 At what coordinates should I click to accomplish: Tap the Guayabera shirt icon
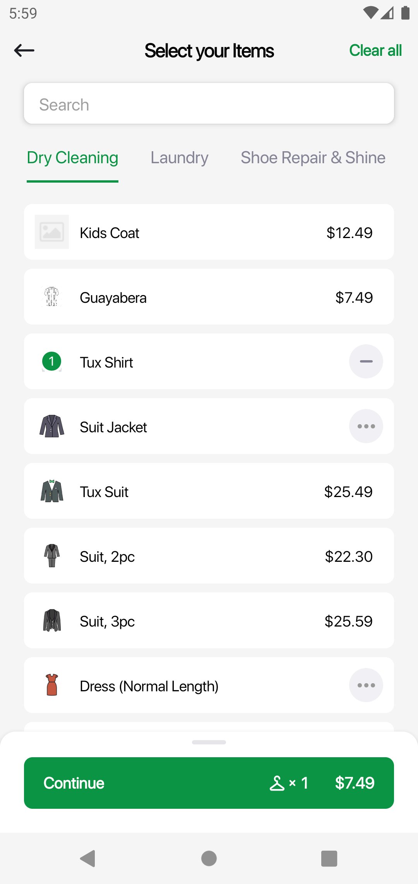tap(52, 297)
